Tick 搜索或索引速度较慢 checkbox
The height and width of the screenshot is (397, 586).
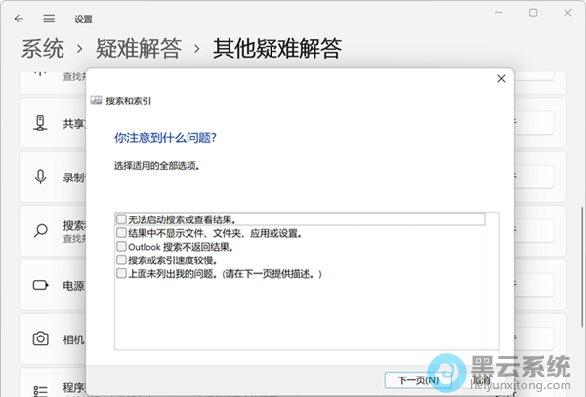120,260
